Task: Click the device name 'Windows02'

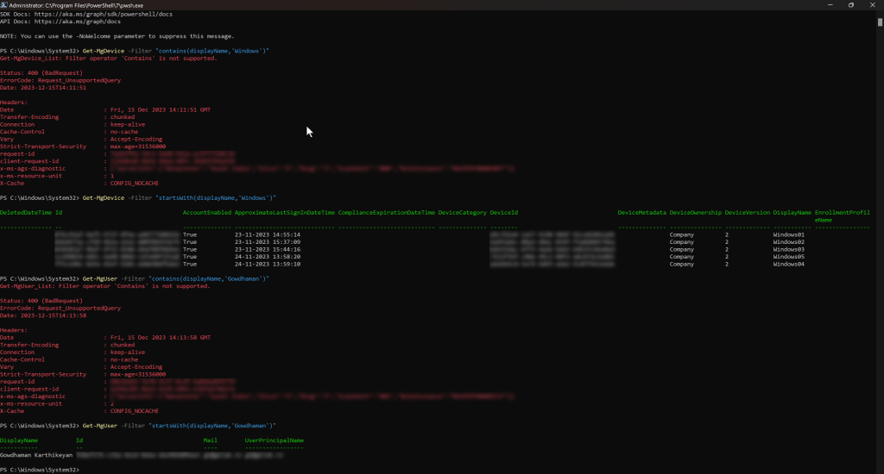Action: [789, 242]
